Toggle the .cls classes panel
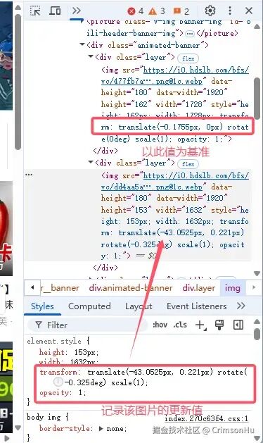 [x=180, y=325]
